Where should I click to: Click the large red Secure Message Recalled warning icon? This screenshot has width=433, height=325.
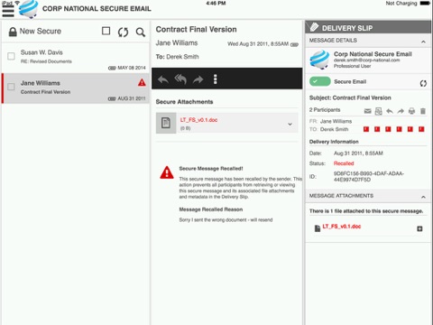[x=167, y=172]
